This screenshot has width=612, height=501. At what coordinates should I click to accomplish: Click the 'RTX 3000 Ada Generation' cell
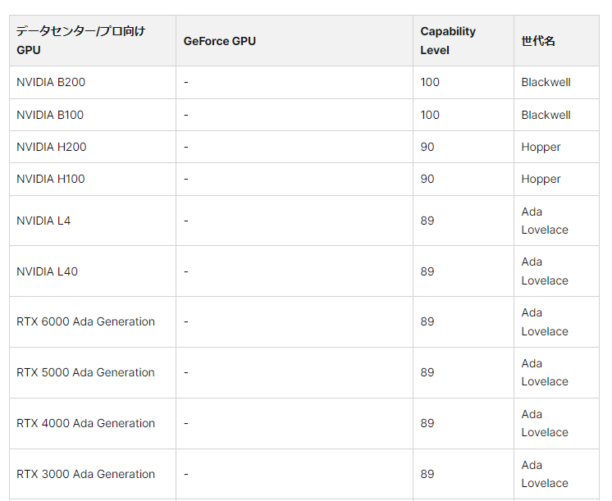pyautogui.click(x=93, y=474)
